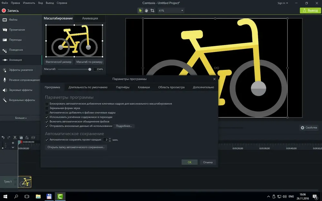
Task: Confirm dialog with OK button
Action: point(189,162)
